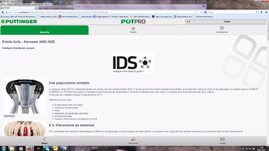Open the Windows Start menu
This screenshot has height=151, width=269.
pos(3,148)
